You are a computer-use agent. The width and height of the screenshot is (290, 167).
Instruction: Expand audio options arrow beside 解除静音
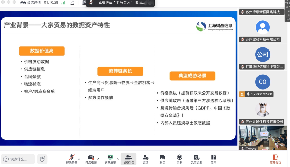[79, 159]
